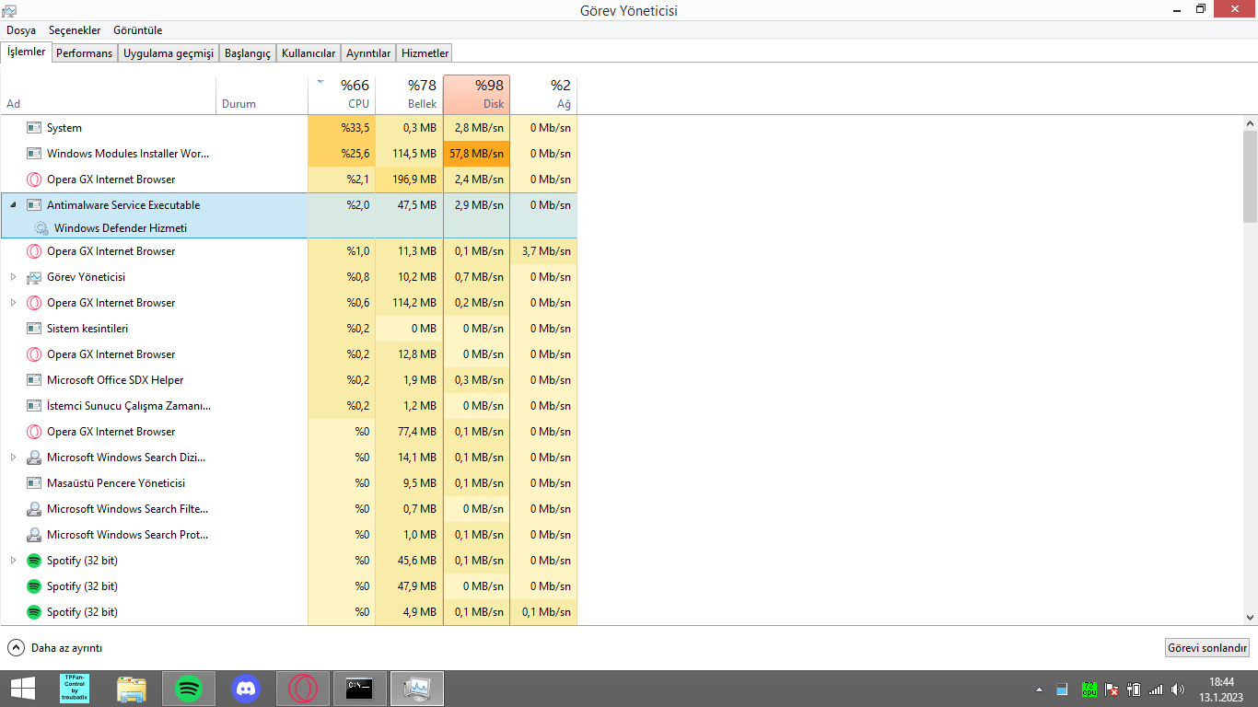1258x707 pixels.
Task: Expand the Microsoft Windows Search Dizi... group
Action: pos(13,458)
